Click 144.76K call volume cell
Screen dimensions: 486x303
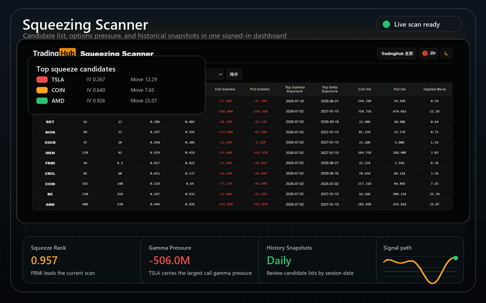(x=364, y=101)
